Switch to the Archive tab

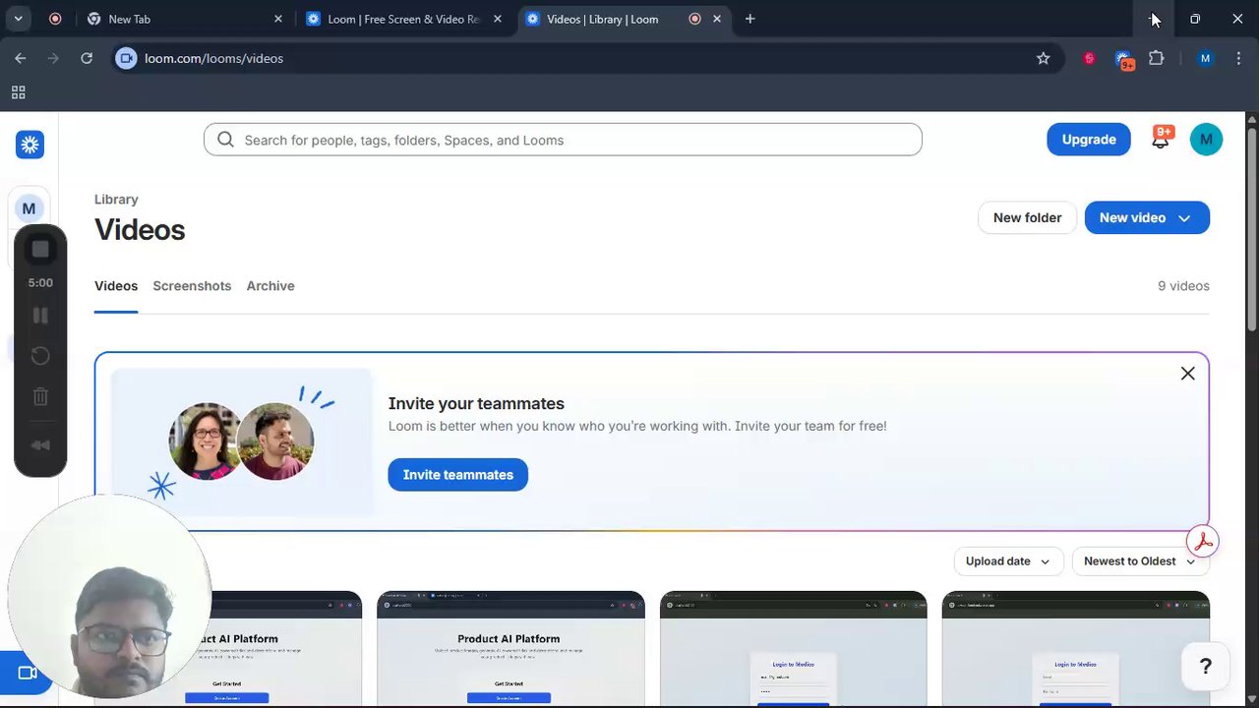pos(270,286)
